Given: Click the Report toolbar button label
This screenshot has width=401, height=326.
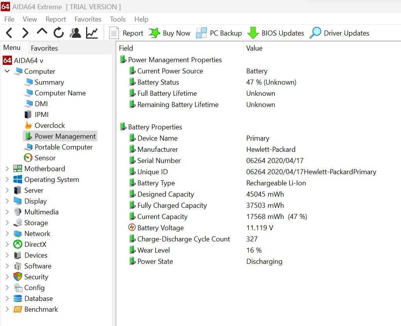Looking at the screenshot, I should [x=133, y=33].
